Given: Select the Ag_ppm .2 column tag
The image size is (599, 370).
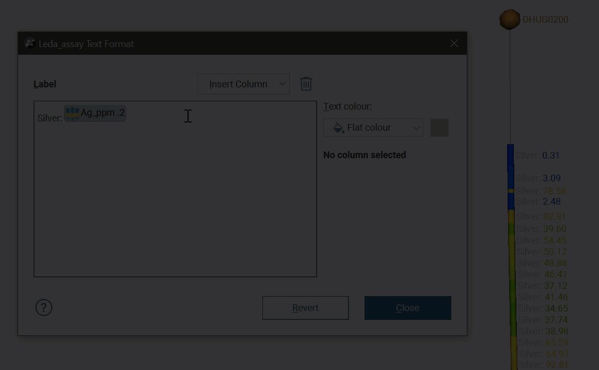Looking at the screenshot, I should 95,113.
